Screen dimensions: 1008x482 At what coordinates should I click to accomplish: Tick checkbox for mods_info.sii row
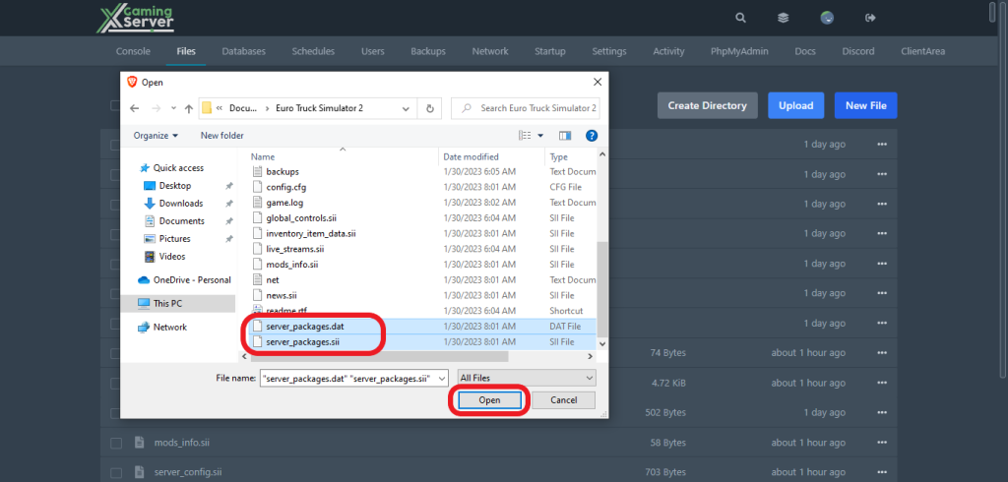(x=116, y=443)
